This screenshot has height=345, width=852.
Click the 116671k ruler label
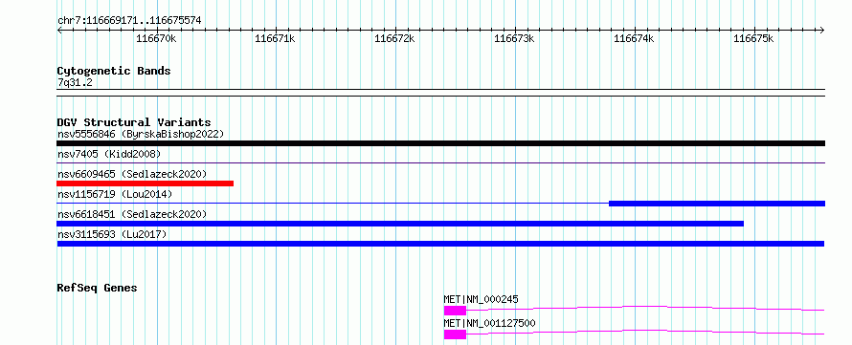[275, 39]
